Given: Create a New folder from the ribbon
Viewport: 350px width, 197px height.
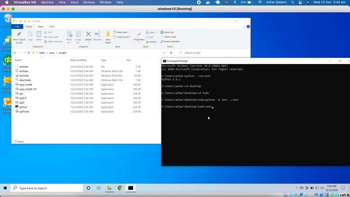Looking at the screenshot, I should point(108,37).
